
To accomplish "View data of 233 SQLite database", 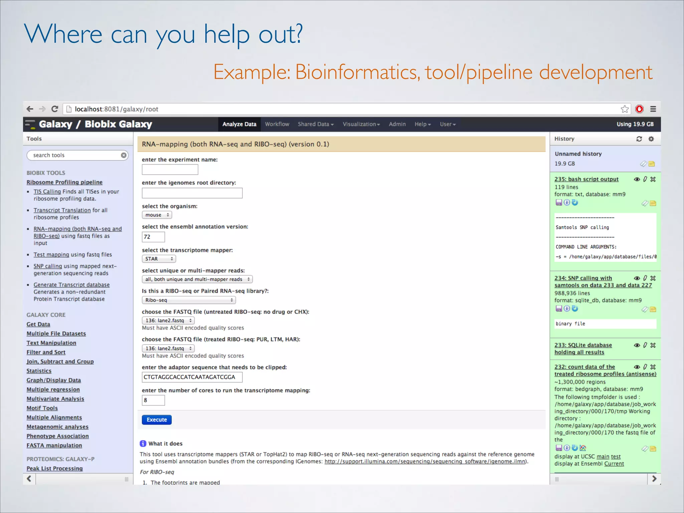I will click(637, 345).
